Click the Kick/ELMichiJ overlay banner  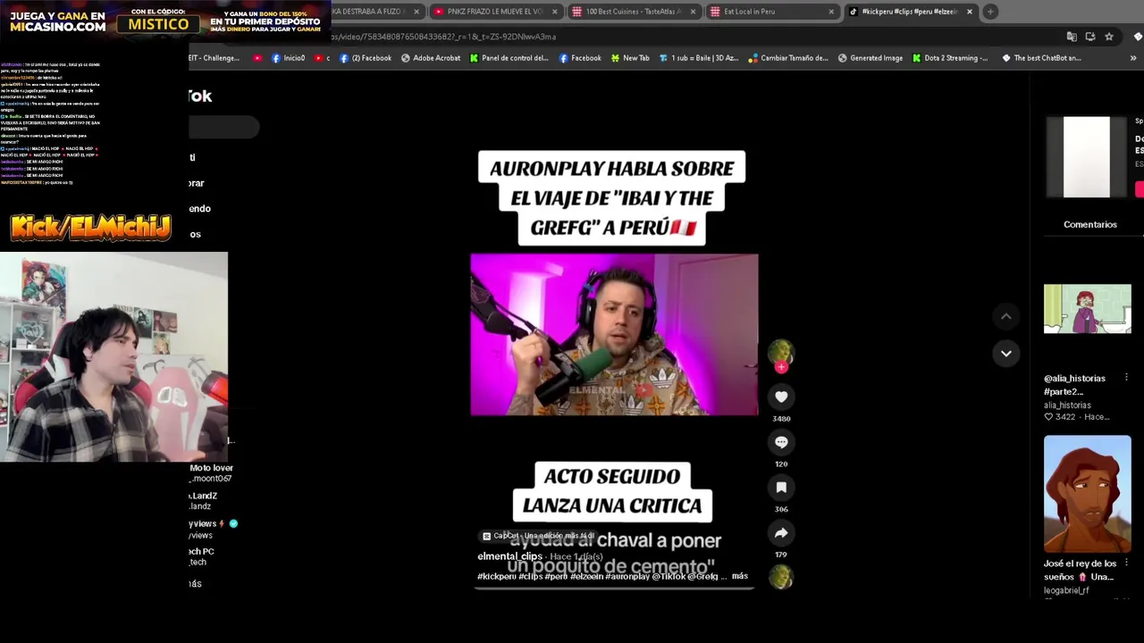coord(90,228)
